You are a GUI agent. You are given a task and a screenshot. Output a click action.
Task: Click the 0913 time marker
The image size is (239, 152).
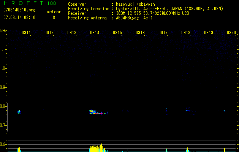click(x=72, y=33)
